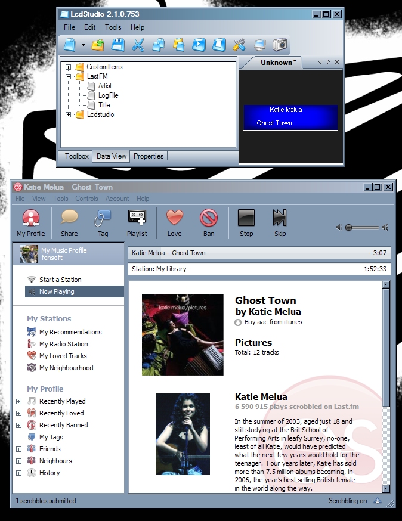
Task: Click the wrench and screwdriver settings icon
Action: 239,45
